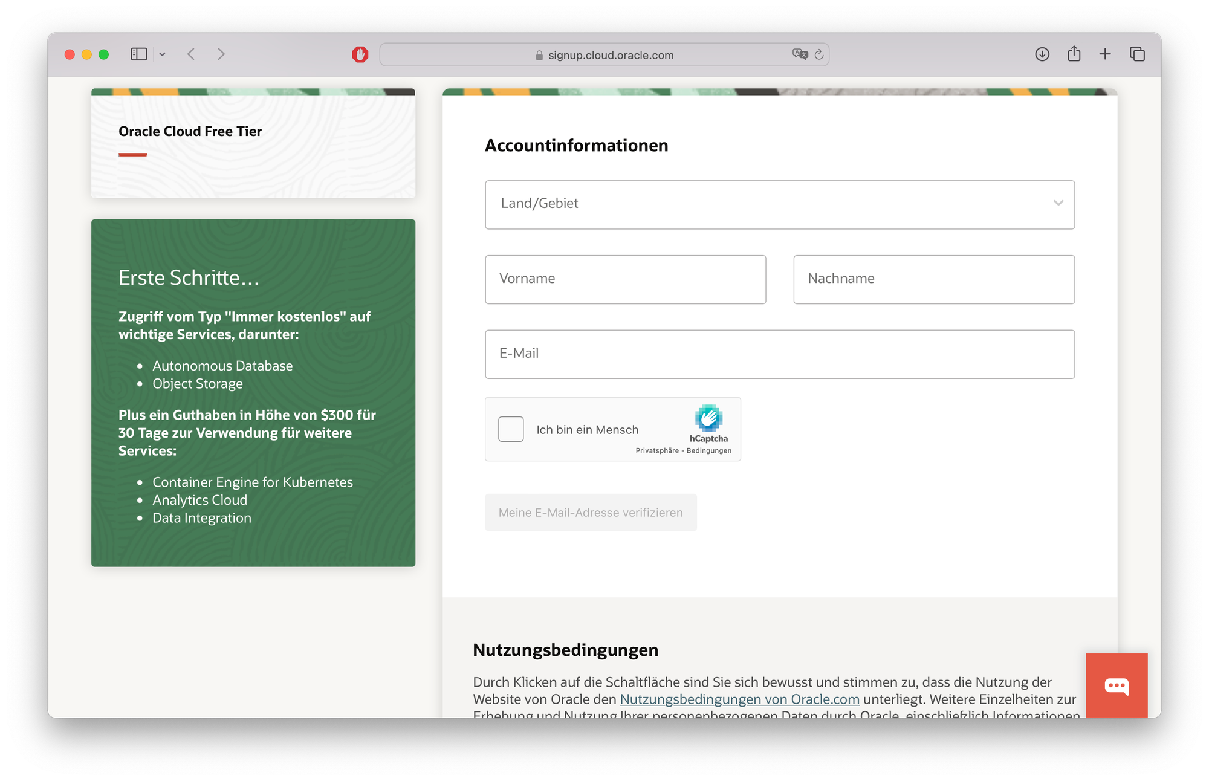
Task: Click the Share icon in the toolbar
Action: click(1074, 54)
